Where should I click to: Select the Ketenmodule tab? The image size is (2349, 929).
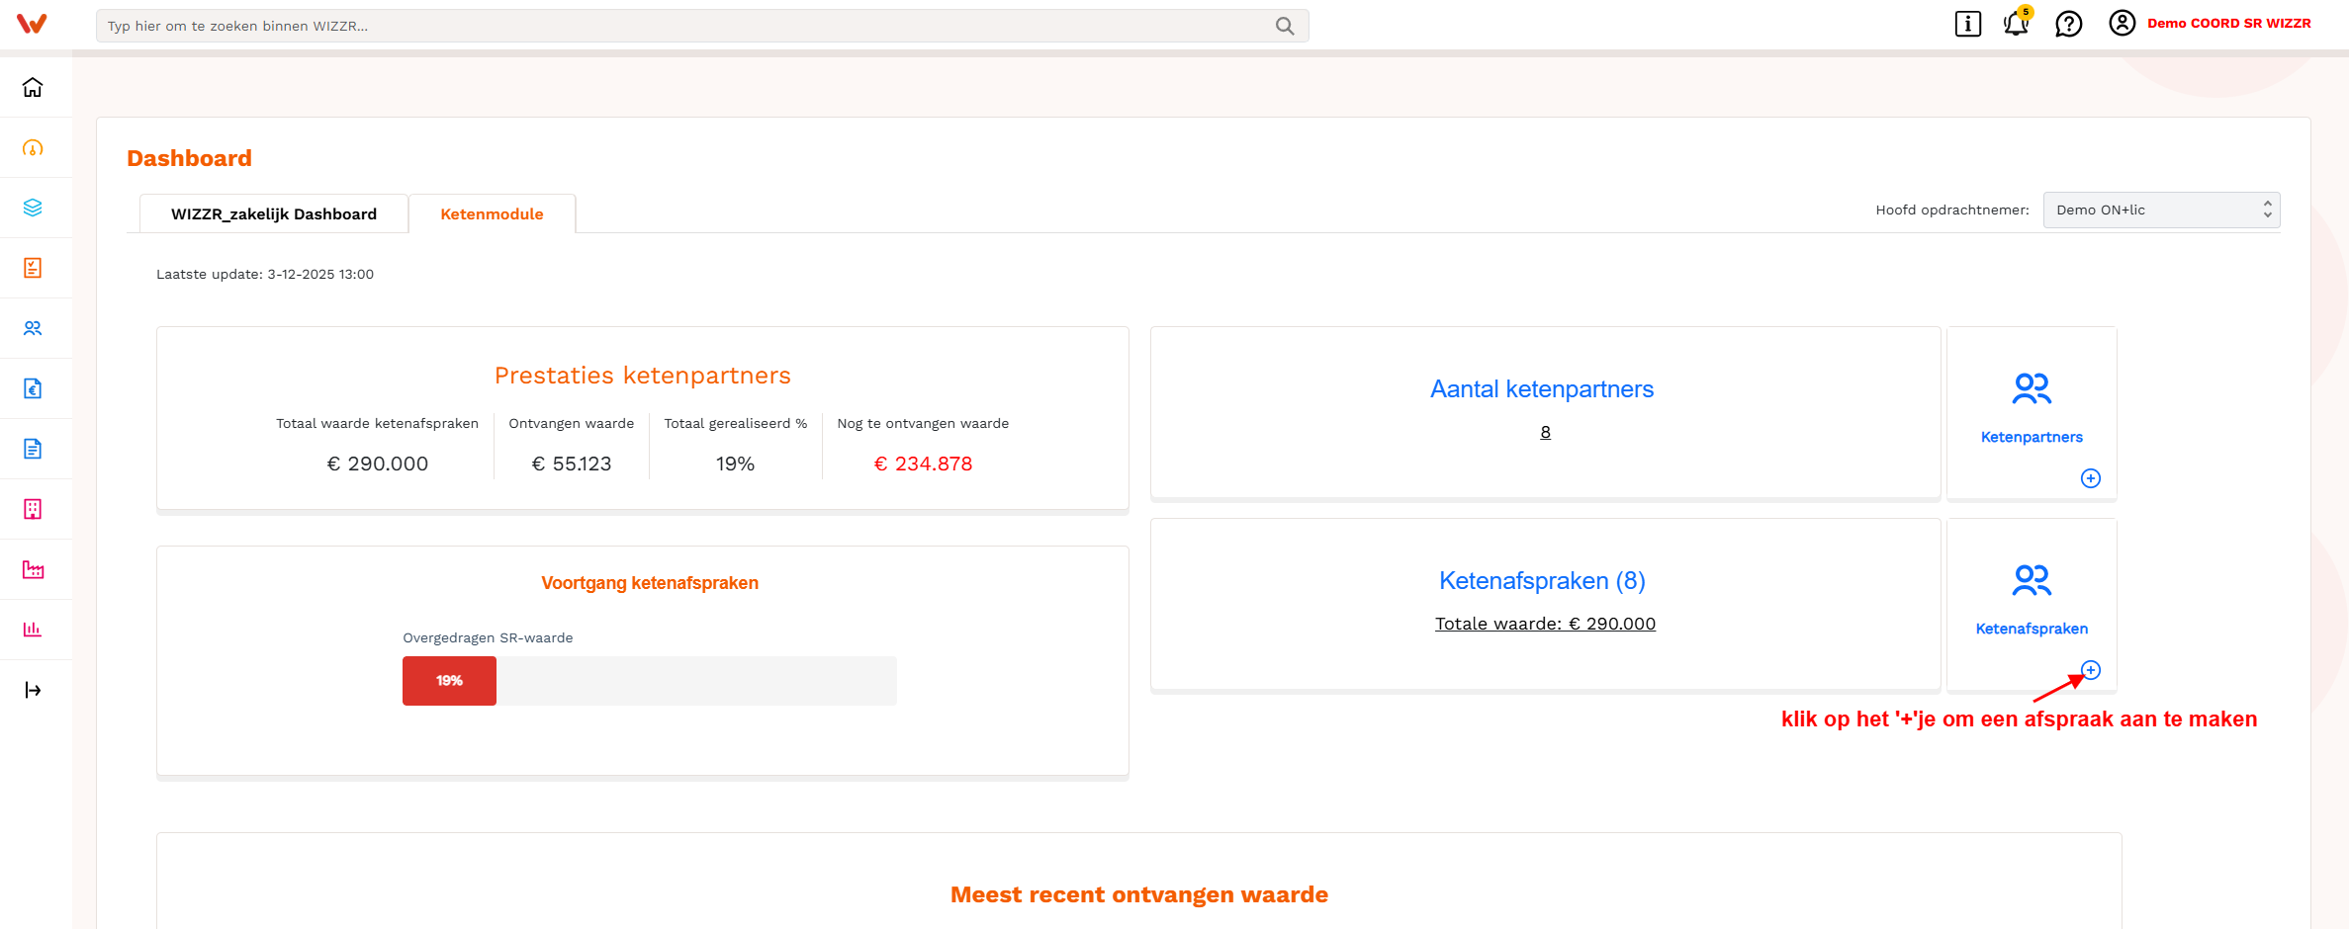(x=492, y=213)
